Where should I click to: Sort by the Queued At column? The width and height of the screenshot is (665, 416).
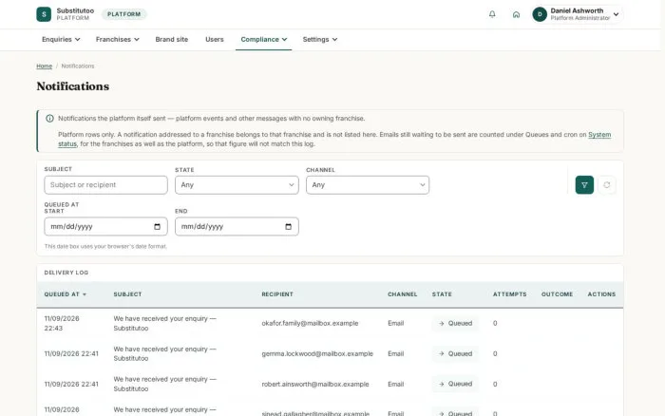tap(65, 294)
